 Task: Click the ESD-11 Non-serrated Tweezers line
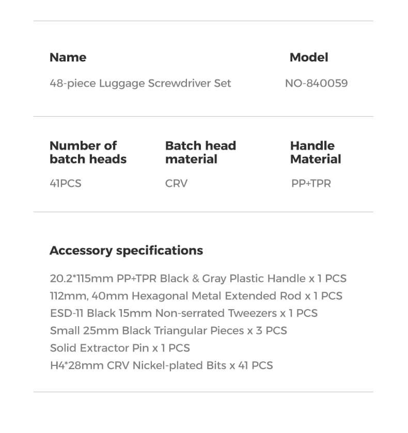(x=183, y=313)
